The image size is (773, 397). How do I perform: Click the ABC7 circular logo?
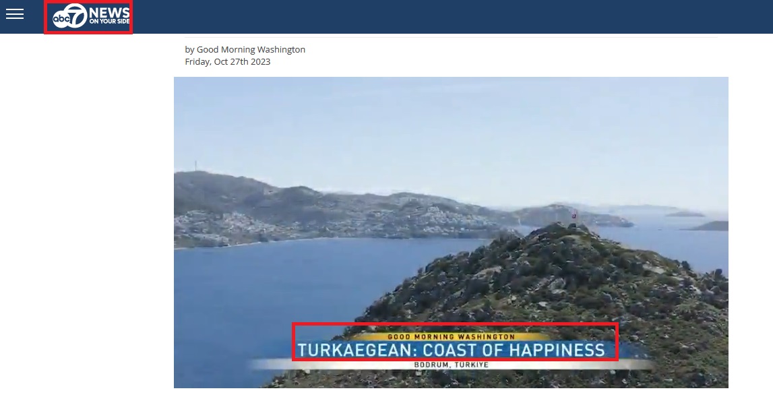point(70,17)
